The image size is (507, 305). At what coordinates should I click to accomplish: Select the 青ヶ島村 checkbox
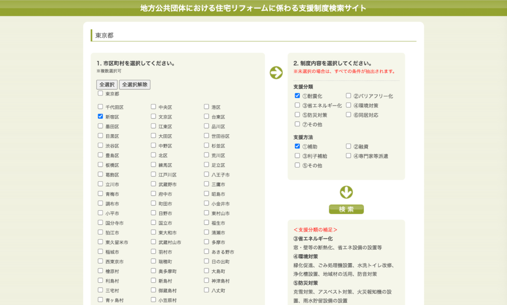[x=100, y=300]
